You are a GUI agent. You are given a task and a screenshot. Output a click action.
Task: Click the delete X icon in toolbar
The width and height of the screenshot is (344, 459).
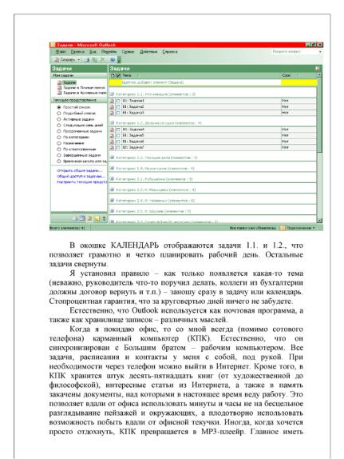point(103,59)
